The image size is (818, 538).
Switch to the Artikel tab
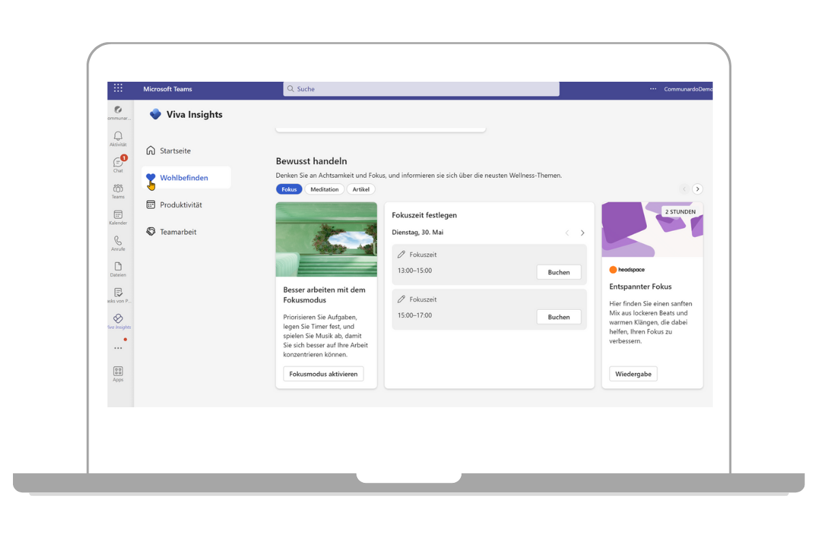coord(361,189)
